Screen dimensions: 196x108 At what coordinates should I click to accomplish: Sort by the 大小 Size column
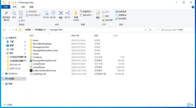click(115, 36)
